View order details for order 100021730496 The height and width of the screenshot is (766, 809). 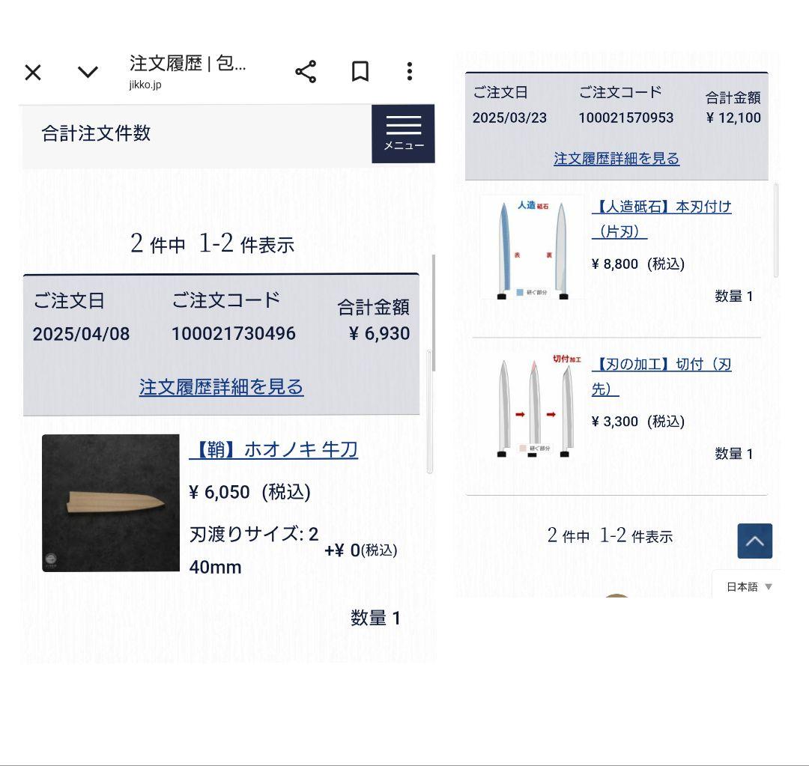point(221,387)
